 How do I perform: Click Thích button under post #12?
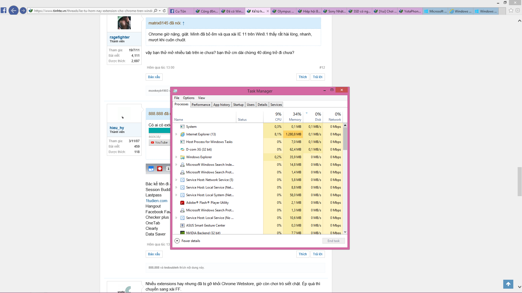point(303,77)
